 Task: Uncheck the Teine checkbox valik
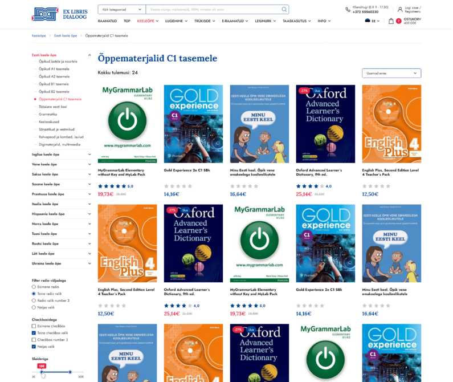click(34, 333)
